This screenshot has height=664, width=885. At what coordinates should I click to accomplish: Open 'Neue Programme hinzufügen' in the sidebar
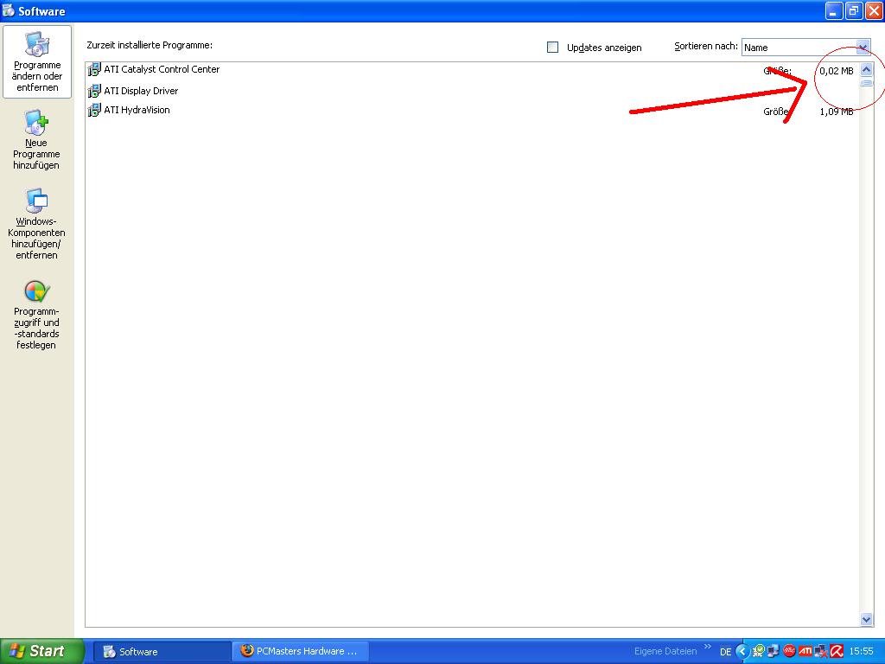point(36,139)
